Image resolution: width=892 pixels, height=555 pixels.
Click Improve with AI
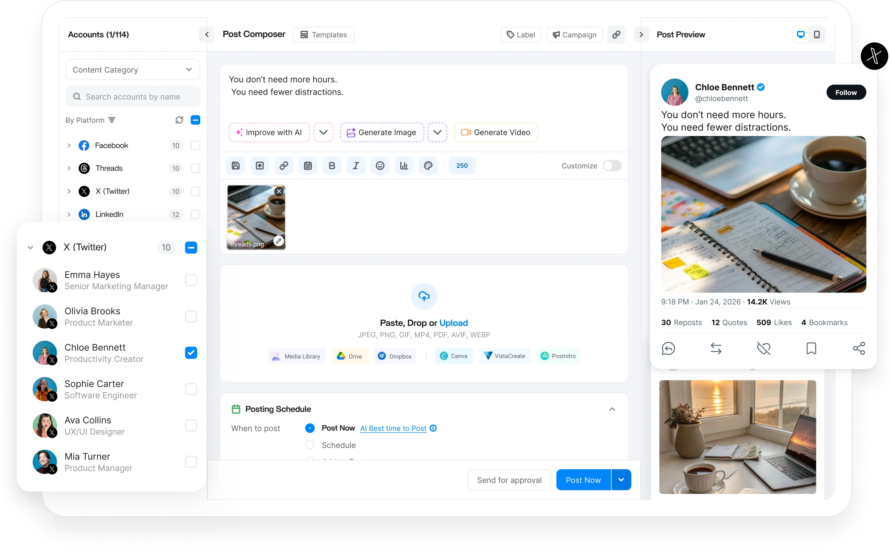tap(269, 132)
